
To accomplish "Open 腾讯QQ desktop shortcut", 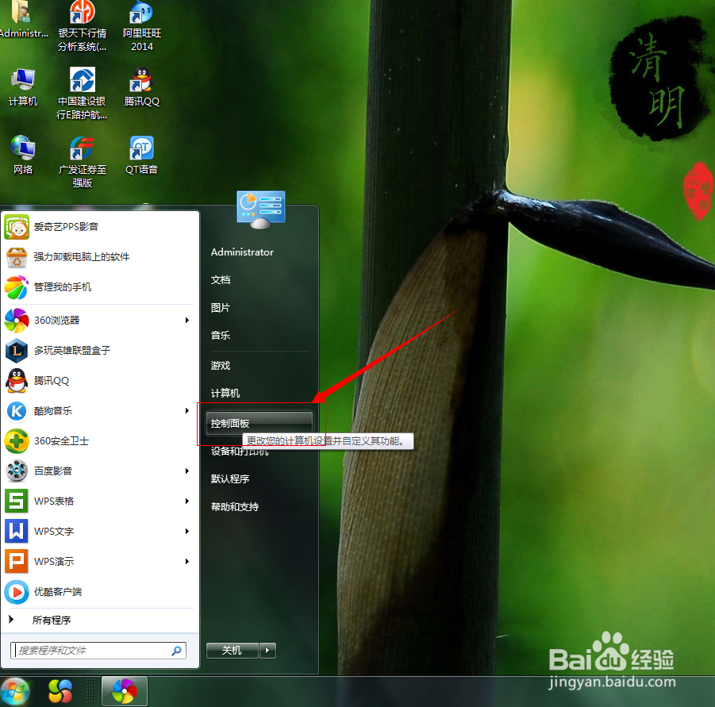I will click(142, 87).
